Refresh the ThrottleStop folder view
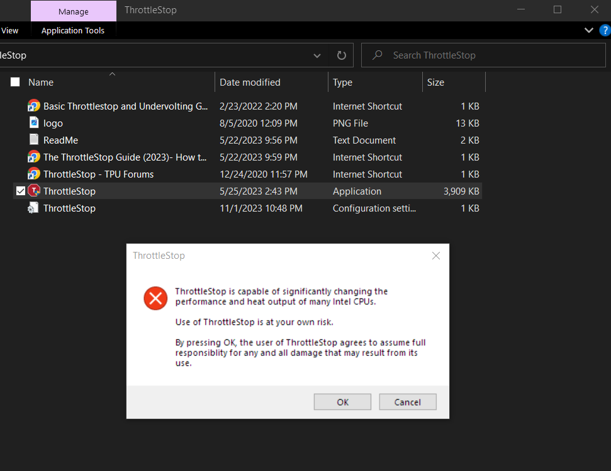This screenshot has width=611, height=471. pos(341,55)
